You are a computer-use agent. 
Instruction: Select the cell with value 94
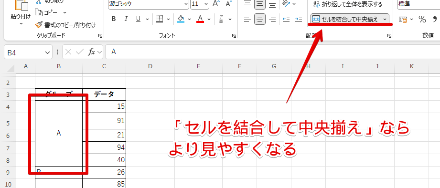pyautogui.click(x=104, y=147)
